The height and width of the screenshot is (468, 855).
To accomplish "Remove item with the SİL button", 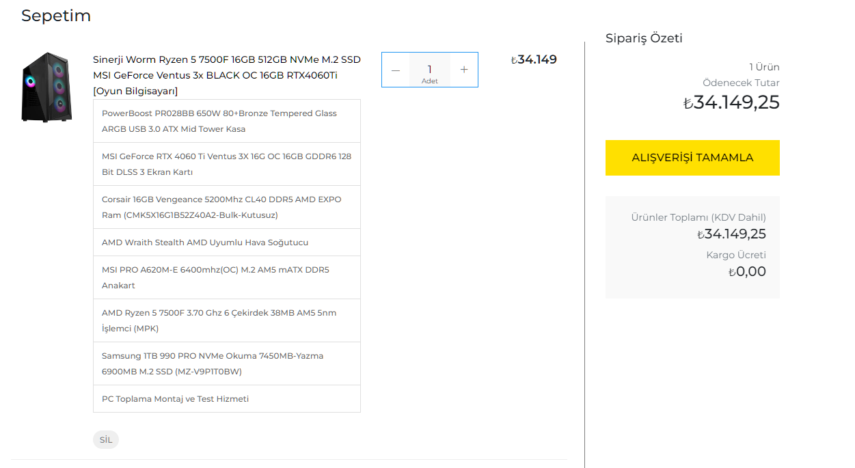I will coord(106,439).
